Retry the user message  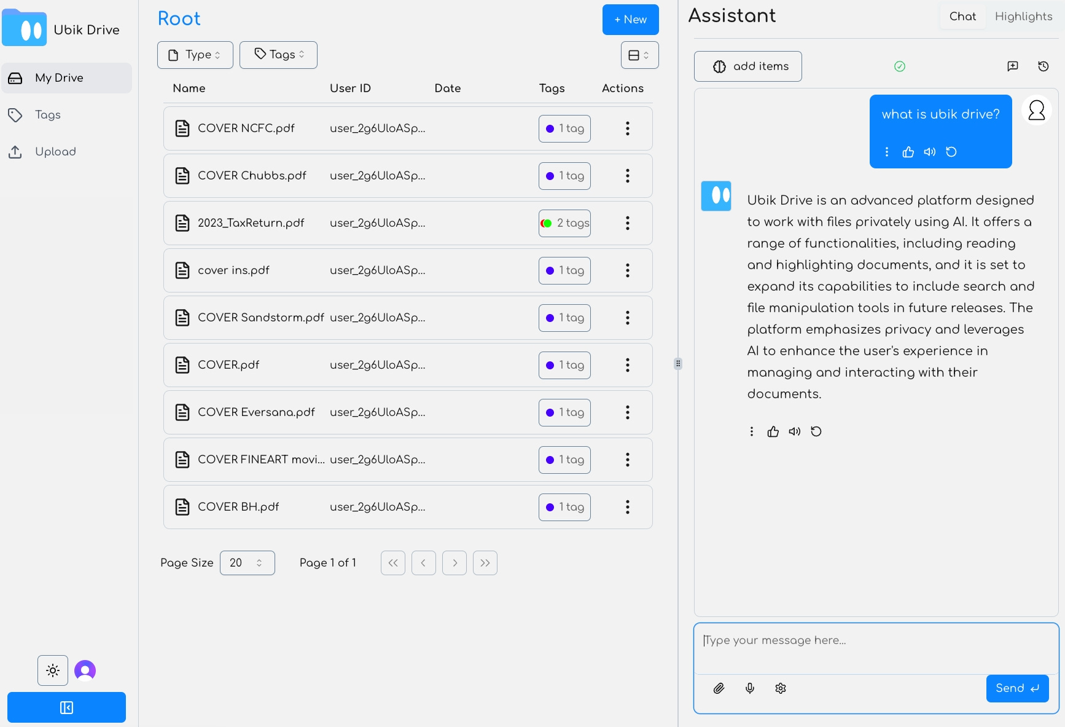point(951,152)
